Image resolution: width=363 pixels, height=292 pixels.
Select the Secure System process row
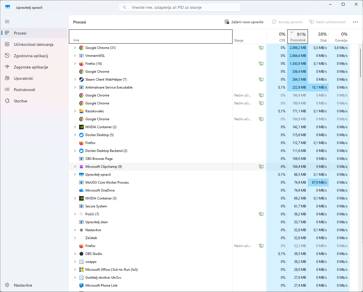click(x=209, y=206)
